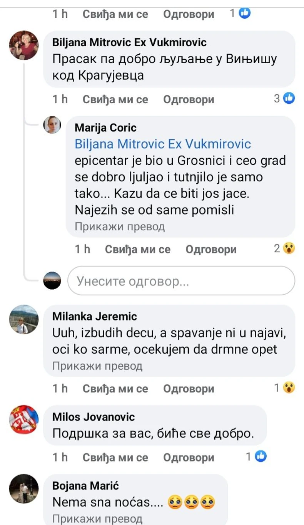Image resolution: width=304 pixels, height=525 pixels.
Task: Show translation of Marija Coric's reply
Action: [120, 227]
